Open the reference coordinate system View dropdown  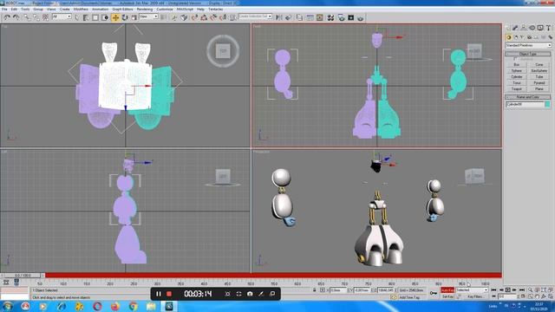tap(148, 16)
